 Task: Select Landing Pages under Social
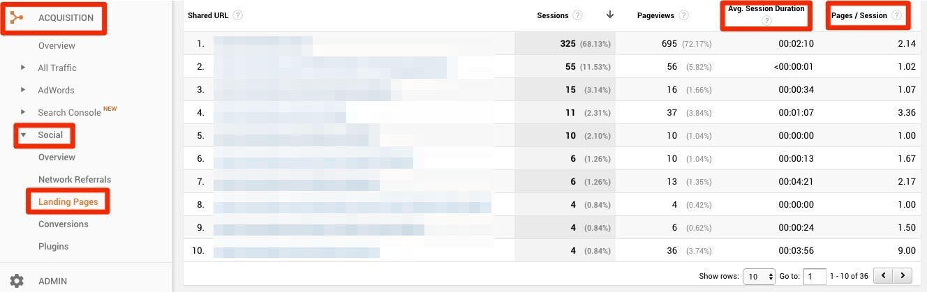(x=68, y=201)
